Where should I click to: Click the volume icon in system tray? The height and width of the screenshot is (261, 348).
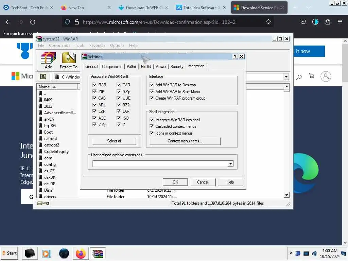[x=314, y=253]
